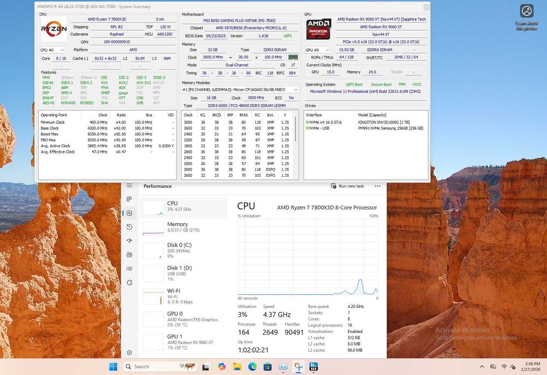The height and width of the screenshot is (375, 547).
Task: Click the CPU utilization graph
Action: [x=308, y=257]
